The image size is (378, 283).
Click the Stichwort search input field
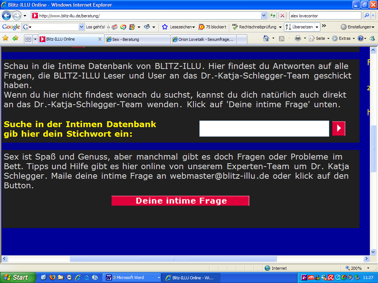[x=264, y=129]
